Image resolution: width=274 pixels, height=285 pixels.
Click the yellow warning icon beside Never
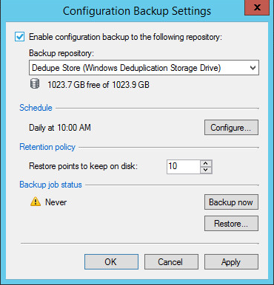click(36, 202)
